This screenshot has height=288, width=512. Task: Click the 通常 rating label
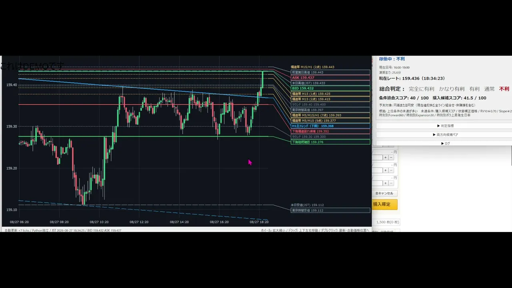point(489,89)
